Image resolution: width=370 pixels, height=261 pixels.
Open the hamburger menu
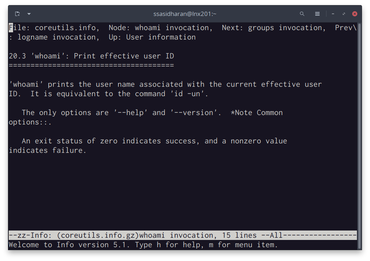317,14
